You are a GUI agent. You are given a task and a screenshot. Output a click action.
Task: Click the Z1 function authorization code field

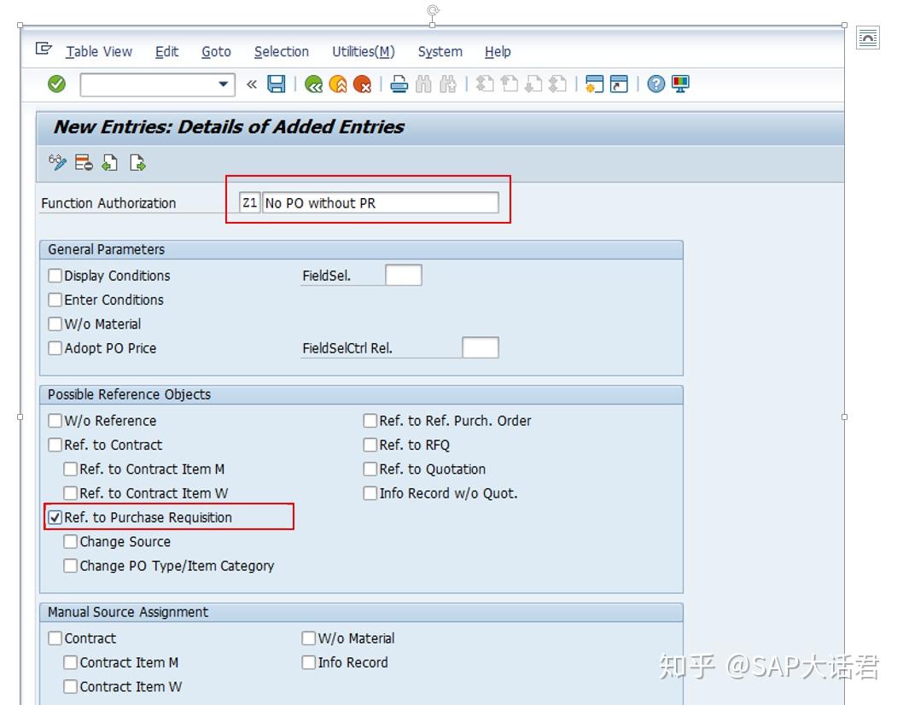pos(249,203)
